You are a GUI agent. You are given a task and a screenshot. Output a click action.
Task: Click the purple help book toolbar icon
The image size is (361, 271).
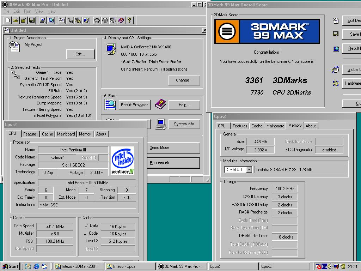121,20
